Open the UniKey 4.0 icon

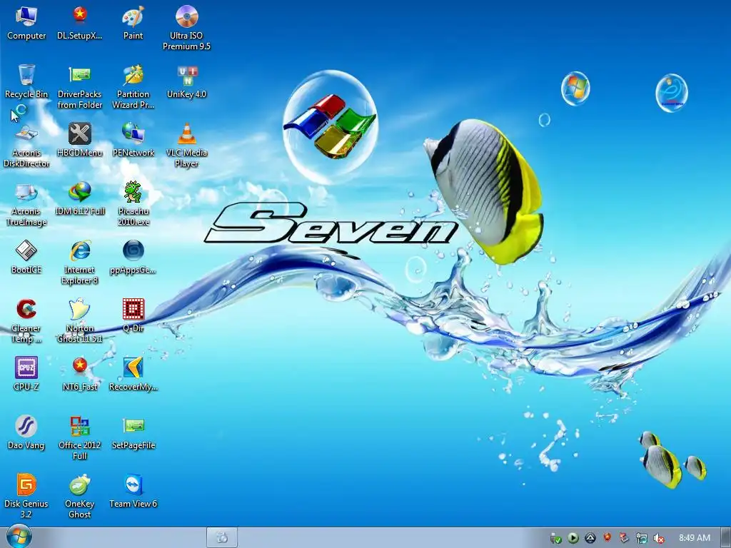click(186, 81)
